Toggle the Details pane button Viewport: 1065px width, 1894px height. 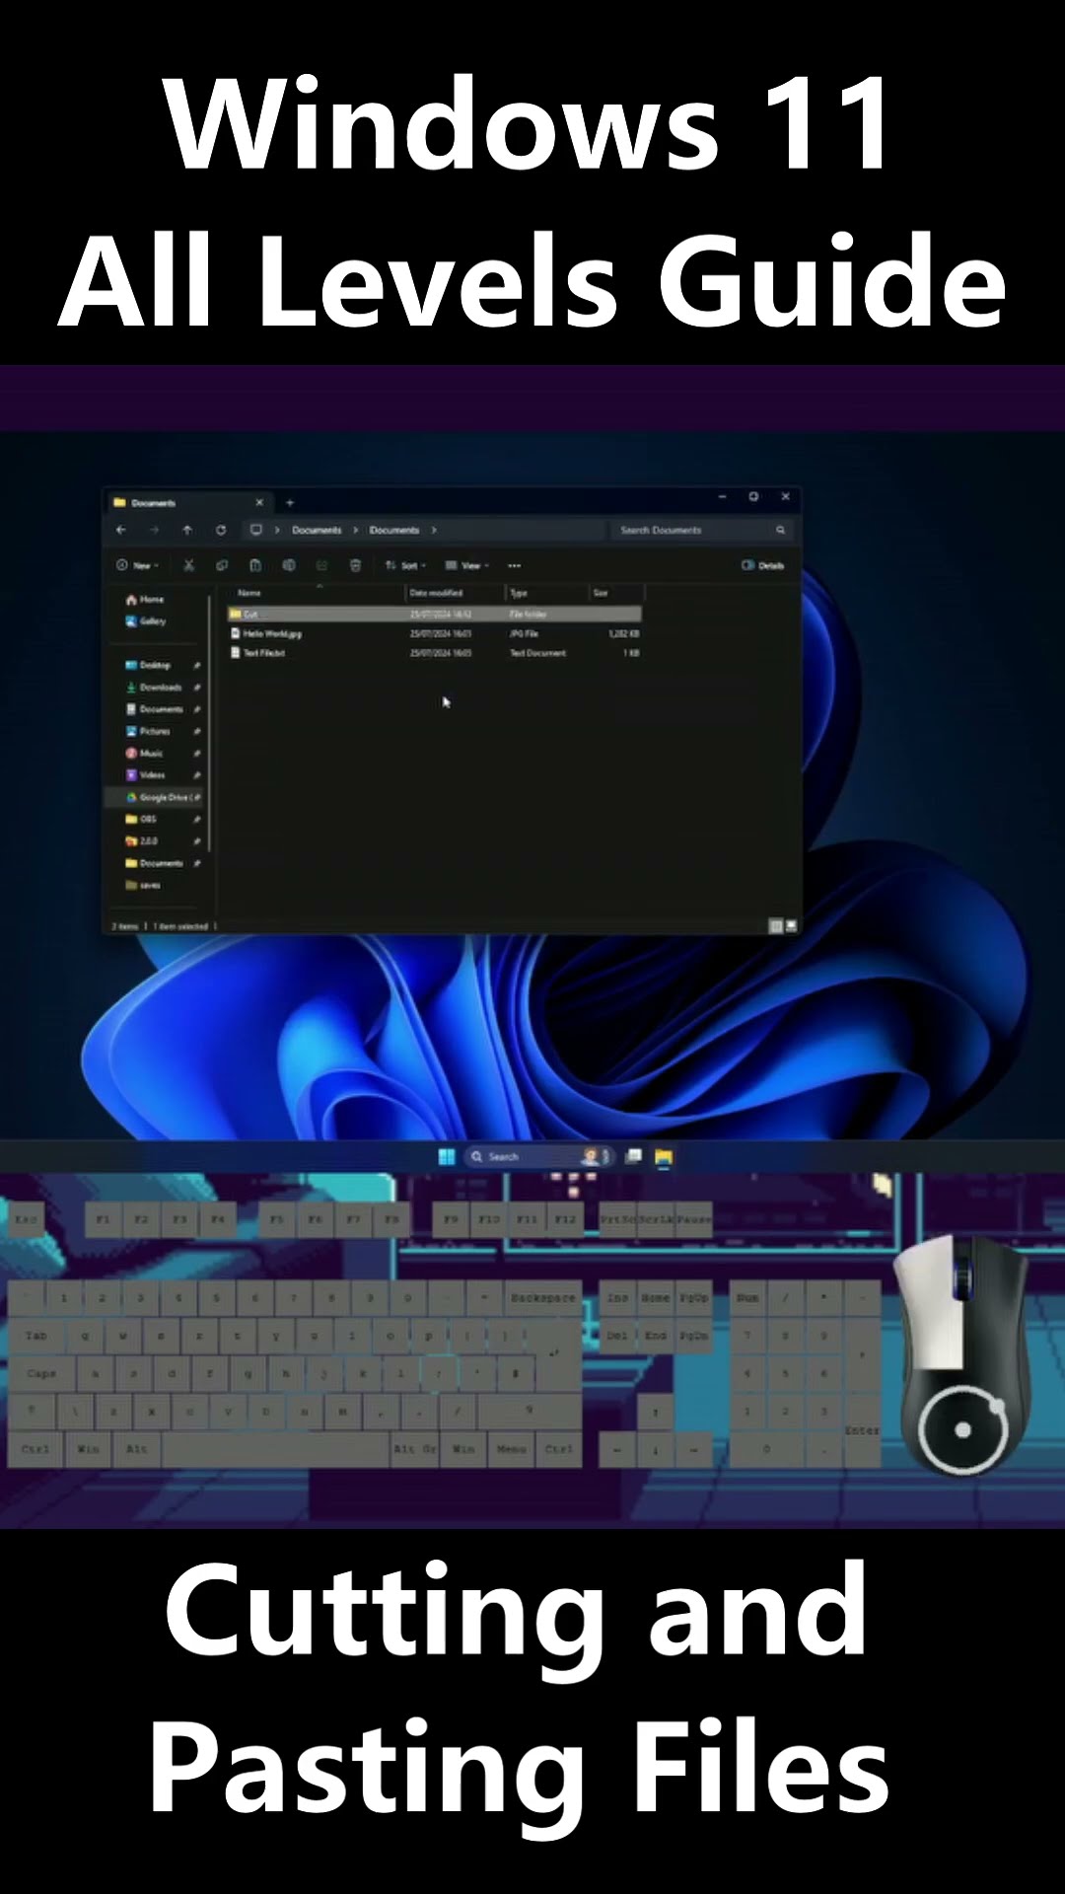click(762, 565)
